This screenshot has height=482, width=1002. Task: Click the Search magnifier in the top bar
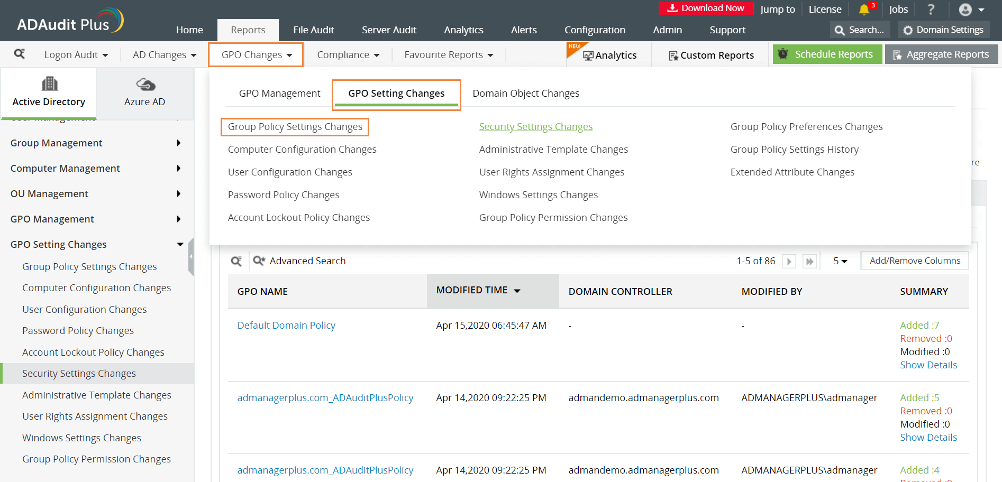[840, 30]
